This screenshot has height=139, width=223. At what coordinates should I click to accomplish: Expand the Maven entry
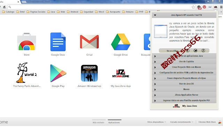(184, 89)
